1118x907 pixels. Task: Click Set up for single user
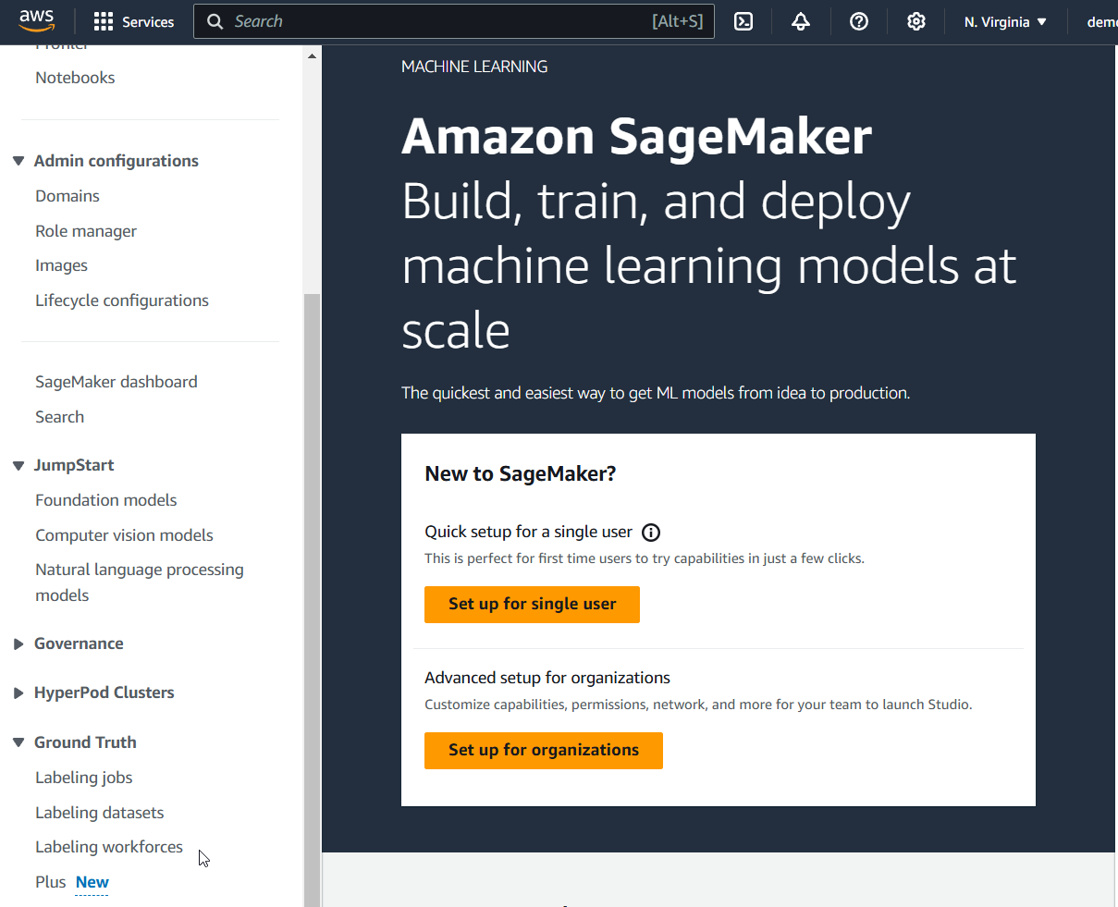532,604
